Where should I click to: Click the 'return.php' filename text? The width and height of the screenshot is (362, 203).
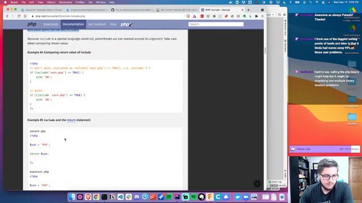click(38, 131)
